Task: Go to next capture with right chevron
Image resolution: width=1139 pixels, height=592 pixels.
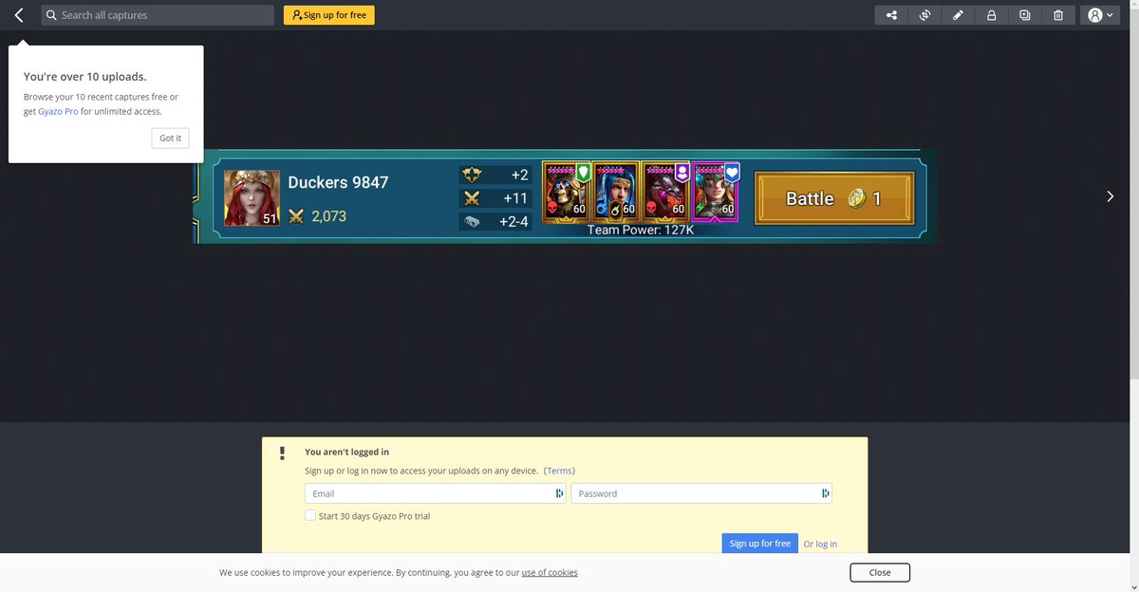Action: click(1111, 196)
